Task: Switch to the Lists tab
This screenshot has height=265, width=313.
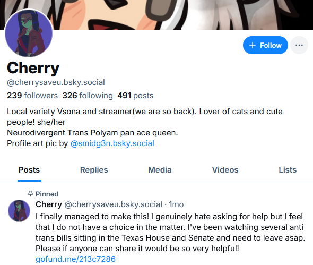Action: [288, 170]
